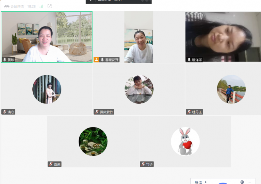Click the pop-out window icon in top bar
The width and height of the screenshot is (261, 184).
coord(50,6)
